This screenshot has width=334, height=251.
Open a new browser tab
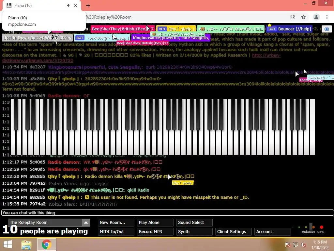pyautogui.click(x=88, y=6)
